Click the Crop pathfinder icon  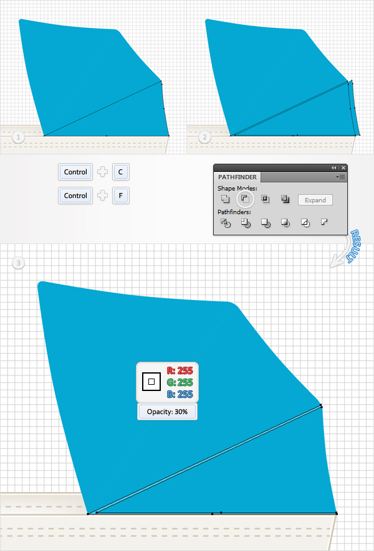pyautogui.click(x=285, y=223)
